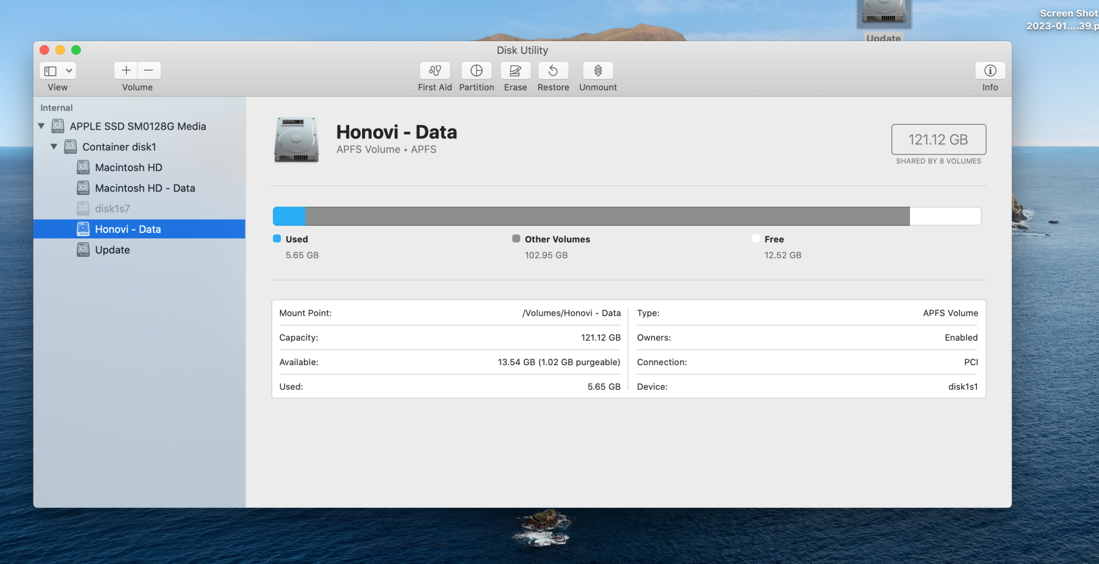Click the Available value 13.54 GB
This screenshot has width=1099, height=564.
(x=559, y=362)
